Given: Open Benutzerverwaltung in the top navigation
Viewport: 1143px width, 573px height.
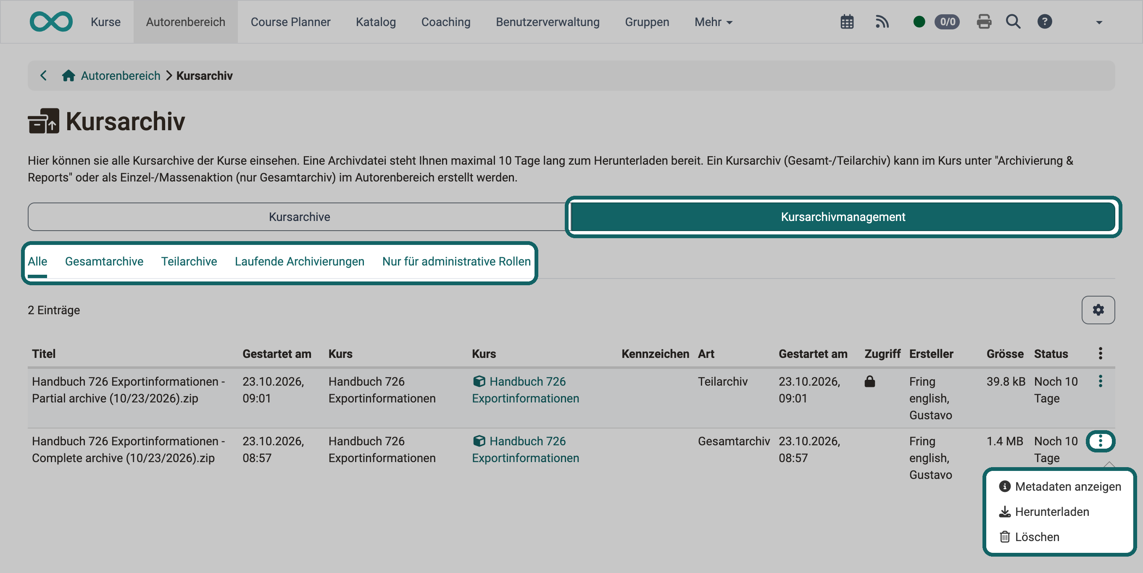Looking at the screenshot, I should pyautogui.click(x=548, y=22).
